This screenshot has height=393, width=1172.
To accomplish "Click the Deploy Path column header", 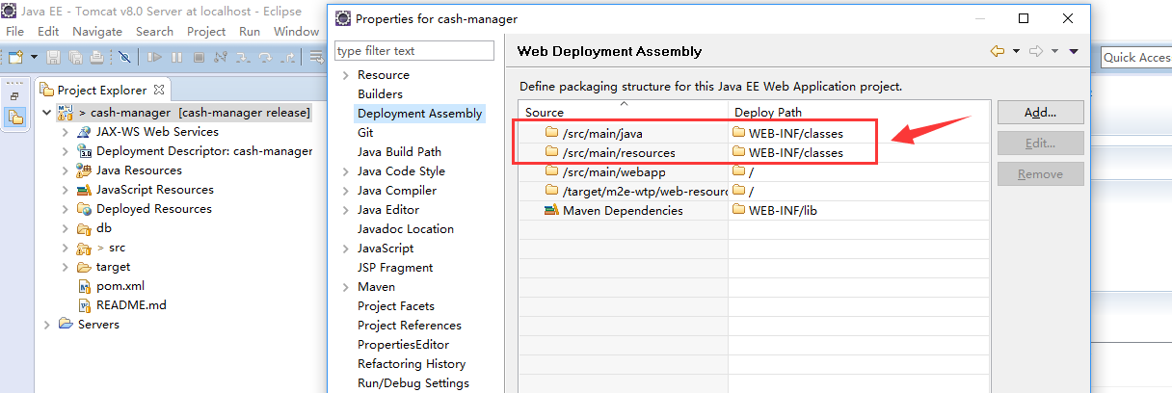I will tap(859, 112).
